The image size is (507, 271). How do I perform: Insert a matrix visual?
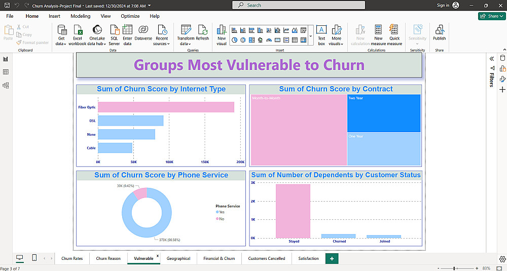click(x=303, y=40)
